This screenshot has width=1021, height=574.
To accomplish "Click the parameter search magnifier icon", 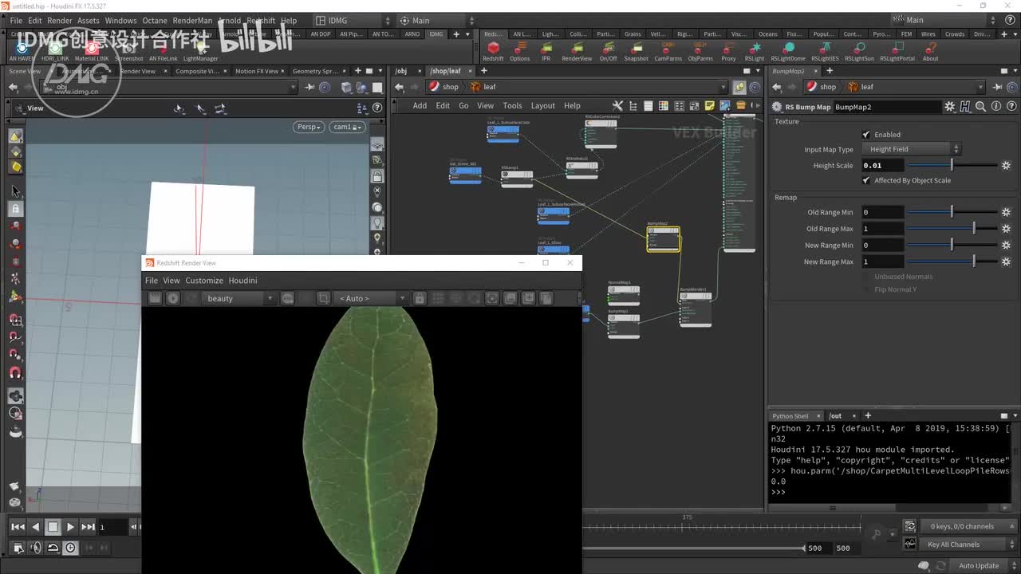I will [x=980, y=107].
